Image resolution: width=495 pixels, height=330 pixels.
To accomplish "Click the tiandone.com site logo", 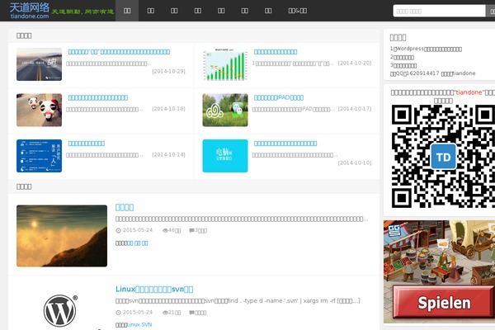I will [x=30, y=11].
